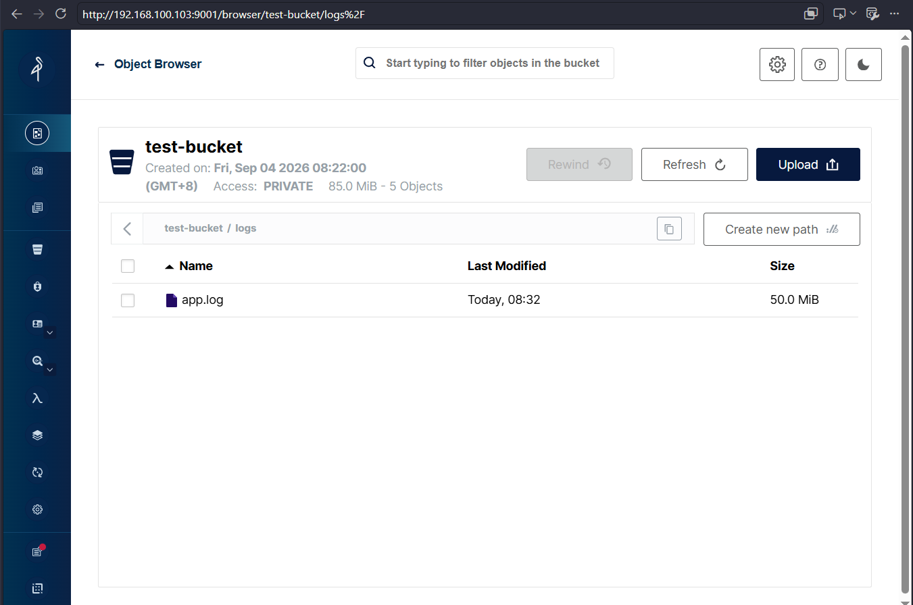
Task: Open the app.log file row
Action: 485,300
